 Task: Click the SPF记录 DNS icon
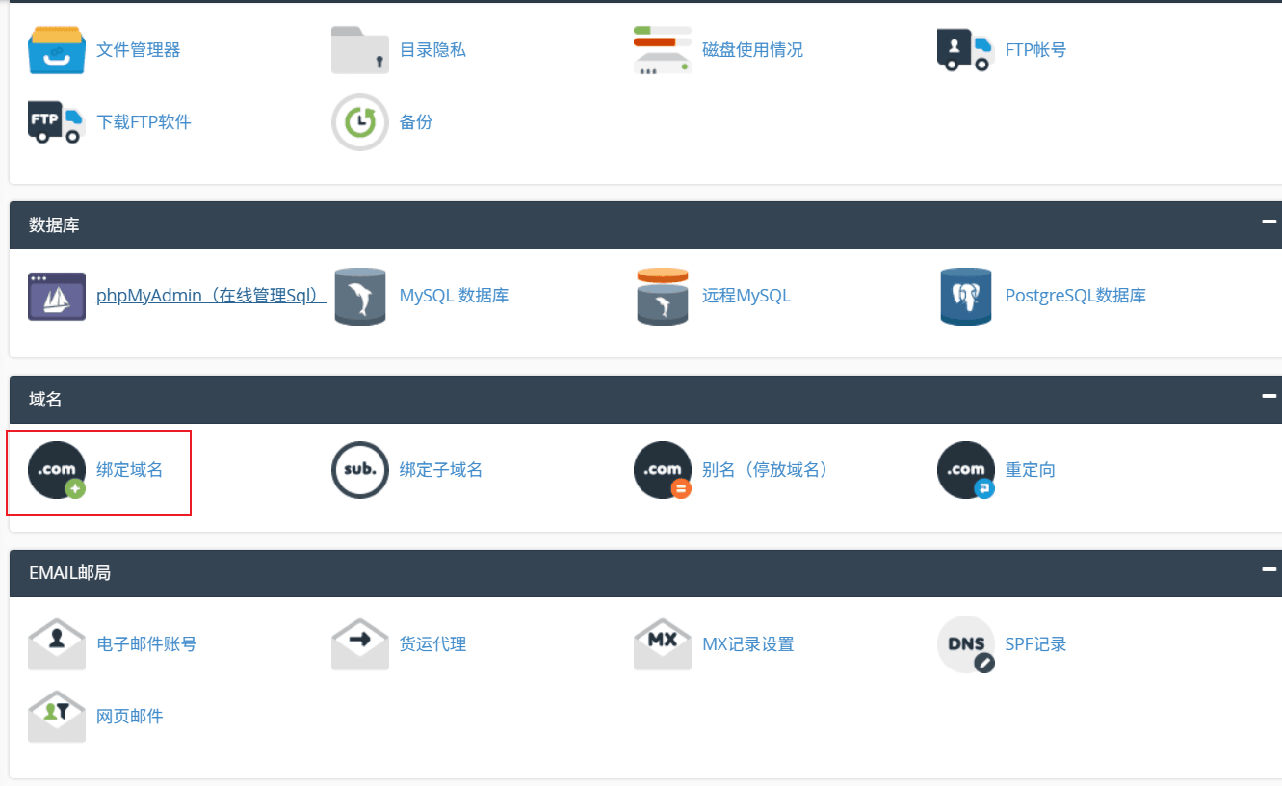coord(965,644)
